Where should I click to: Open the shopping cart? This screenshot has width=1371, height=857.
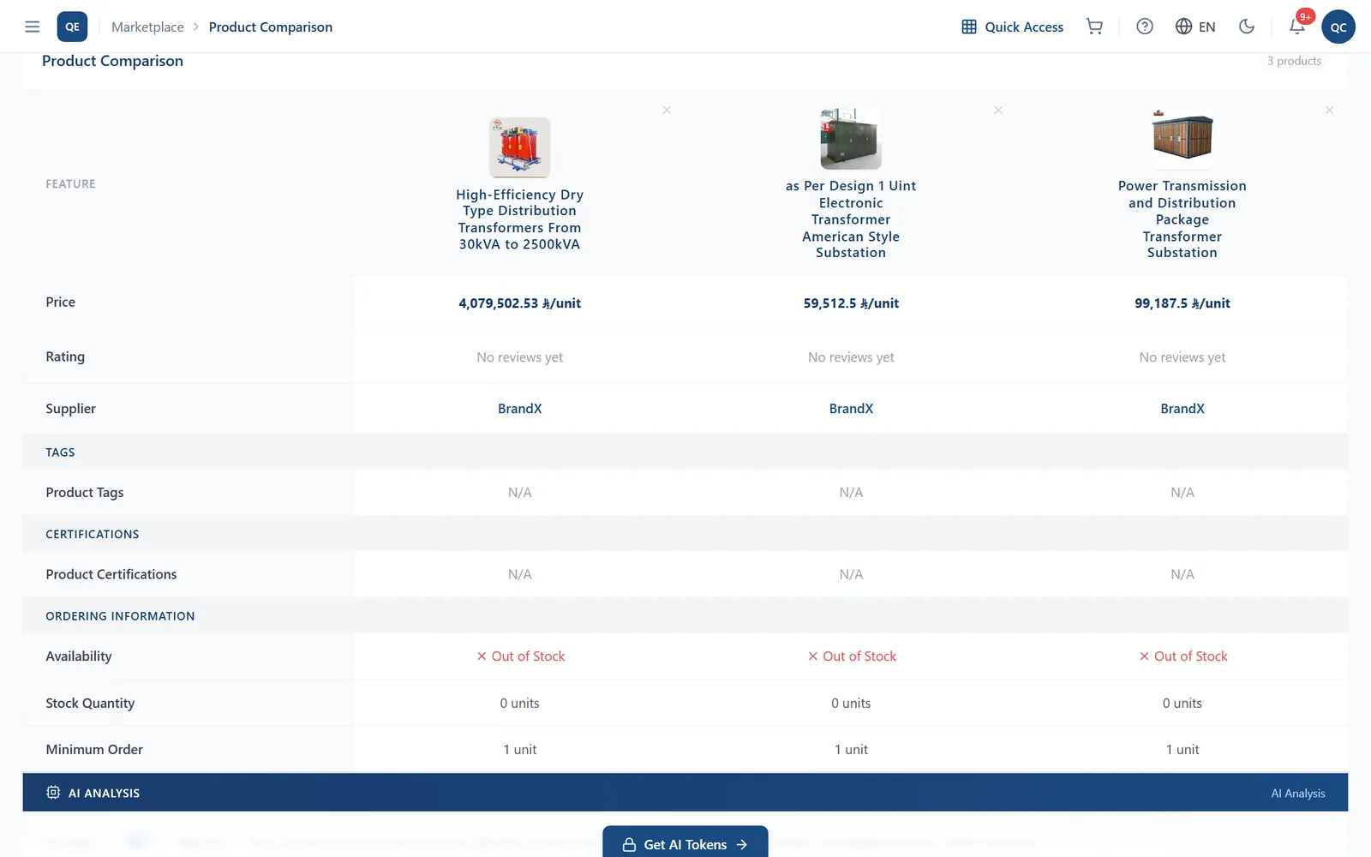click(x=1094, y=27)
